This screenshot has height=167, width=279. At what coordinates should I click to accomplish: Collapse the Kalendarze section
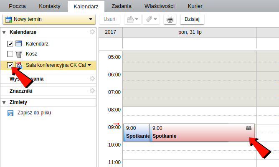click(x=4, y=32)
